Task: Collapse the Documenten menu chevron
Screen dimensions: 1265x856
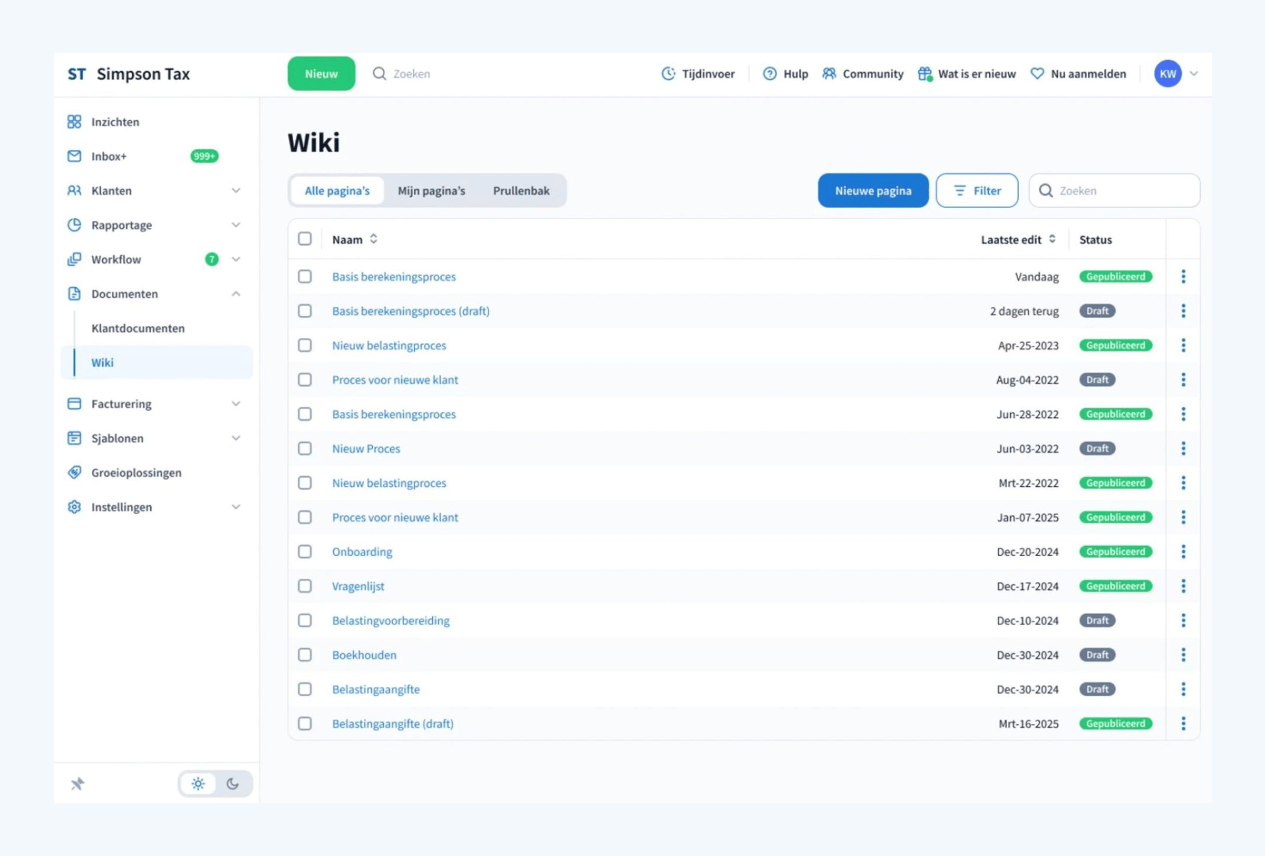Action: point(236,293)
